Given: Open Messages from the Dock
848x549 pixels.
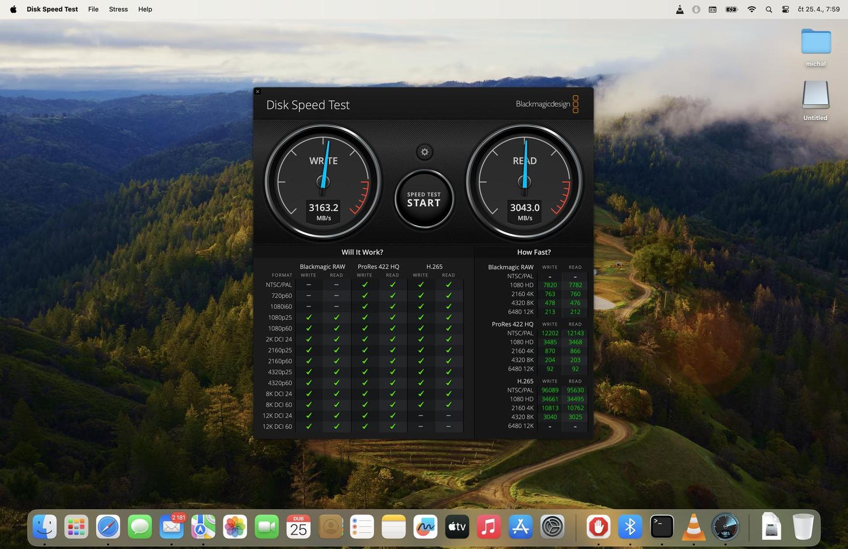Looking at the screenshot, I should coord(140,527).
